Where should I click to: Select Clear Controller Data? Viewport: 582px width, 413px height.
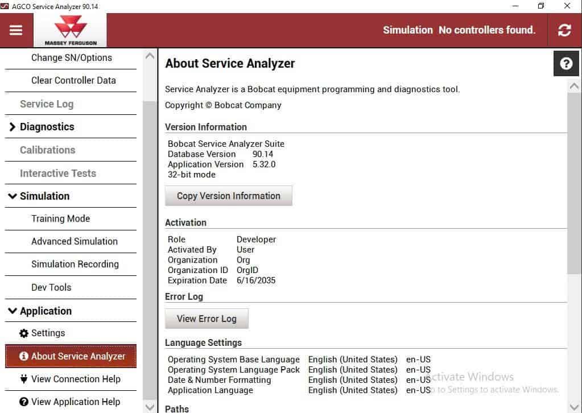[x=73, y=80]
